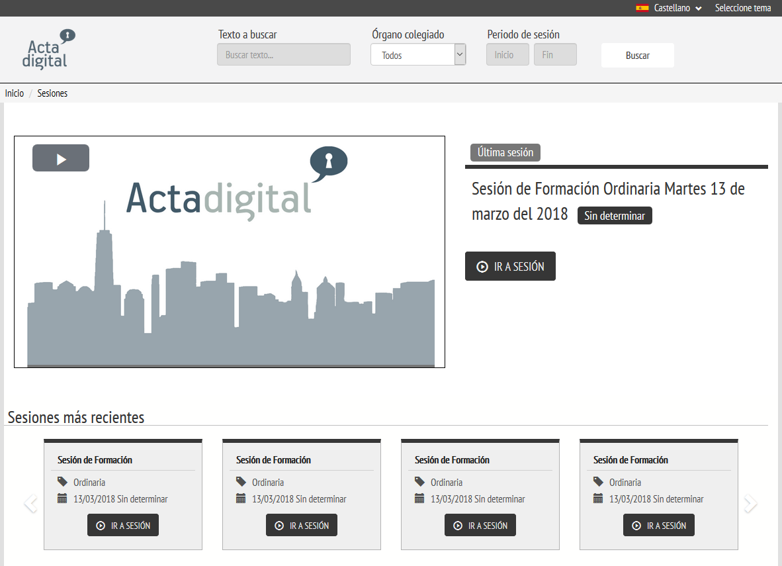Play the video in the main player

[61, 158]
